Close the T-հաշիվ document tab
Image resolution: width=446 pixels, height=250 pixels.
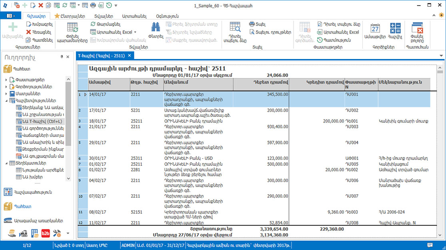point(129,56)
